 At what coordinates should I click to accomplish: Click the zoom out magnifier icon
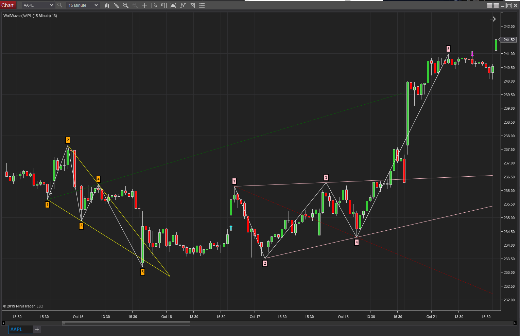(135, 5)
